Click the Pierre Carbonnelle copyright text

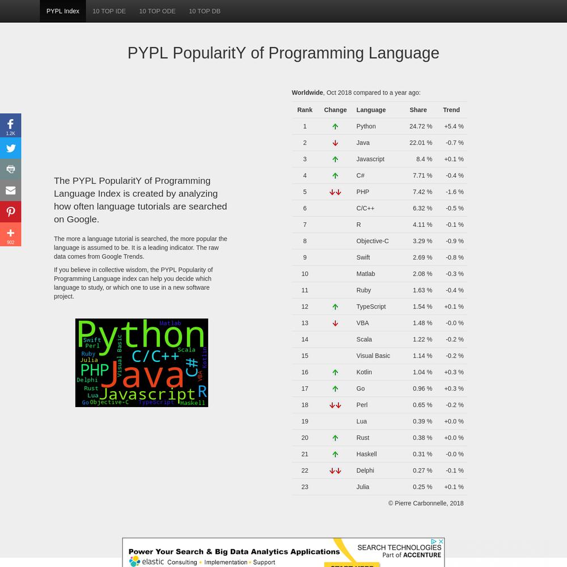pyautogui.click(x=426, y=503)
